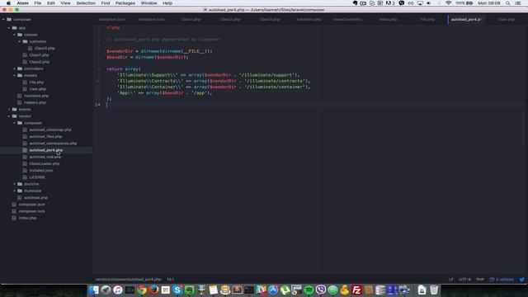Open Google Chrome in the Dock
The width and height of the screenshot is (528, 297).
(x=142, y=290)
